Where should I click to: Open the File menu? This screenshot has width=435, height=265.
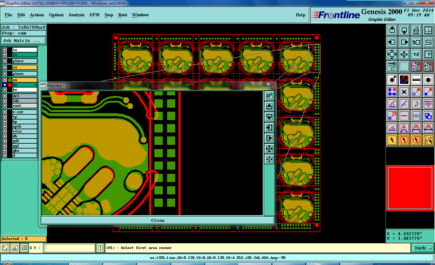[x=8, y=15]
